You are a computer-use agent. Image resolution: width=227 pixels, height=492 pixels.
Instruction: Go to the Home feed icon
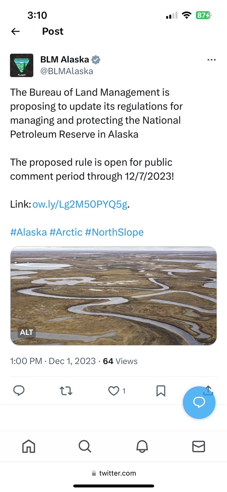pos(28,446)
